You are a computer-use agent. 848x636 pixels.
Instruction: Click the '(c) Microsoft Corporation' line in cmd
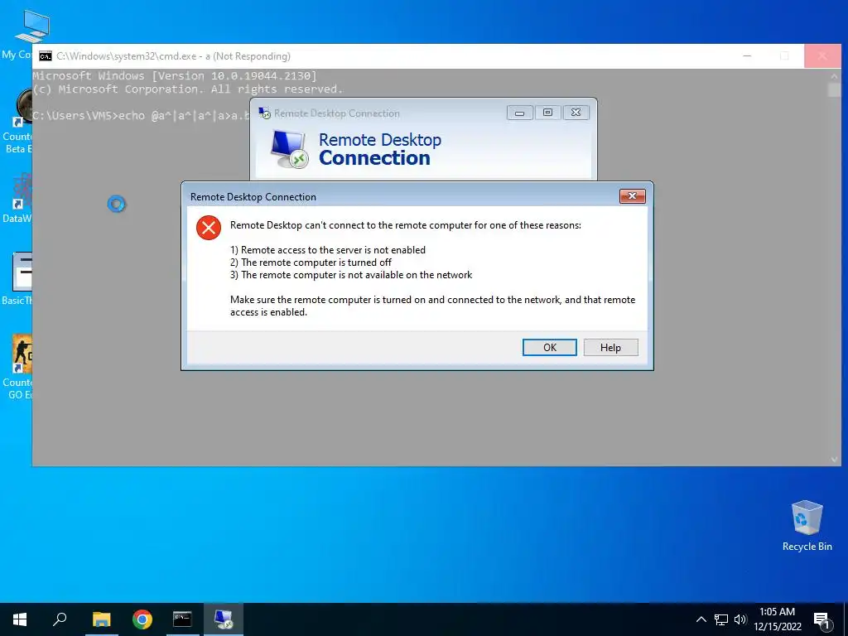point(188,89)
